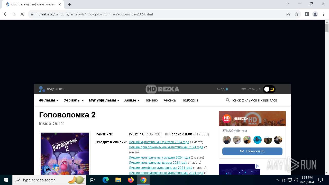This screenshot has height=185, width=329.
Task: Open the Chrome three-dot menu
Action: [x=323, y=14]
